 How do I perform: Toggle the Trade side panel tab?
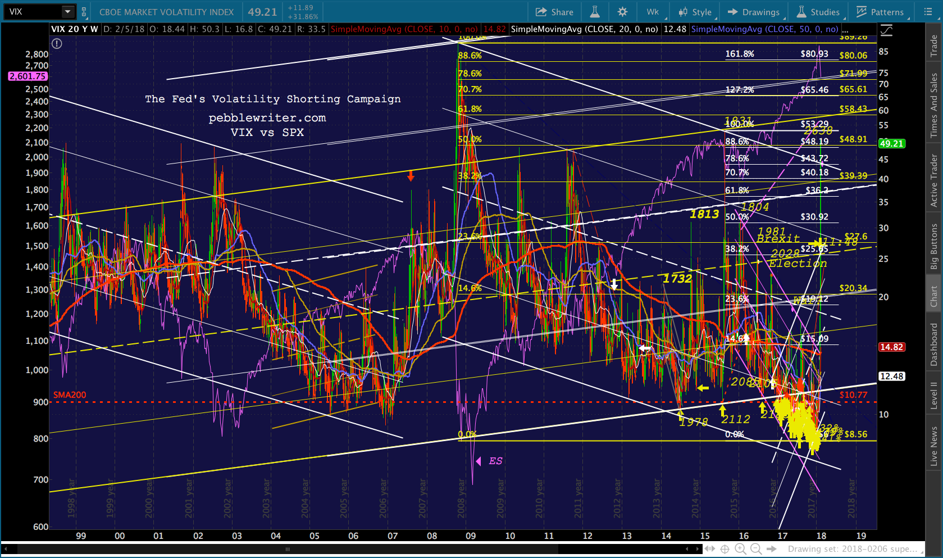click(934, 45)
